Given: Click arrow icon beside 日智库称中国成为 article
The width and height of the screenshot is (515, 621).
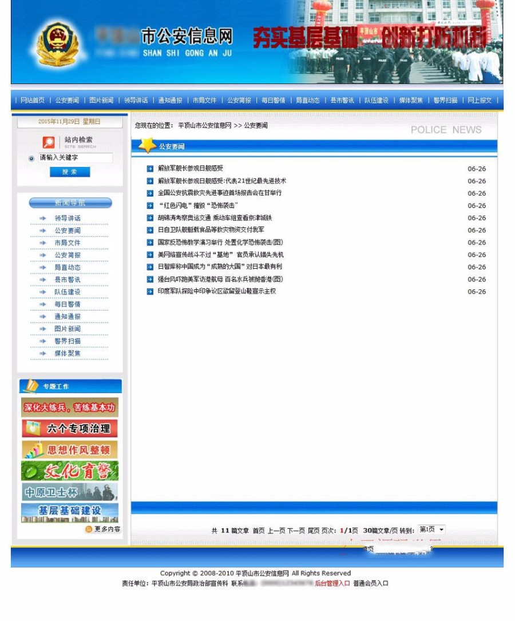Looking at the screenshot, I should click(150, 267).
